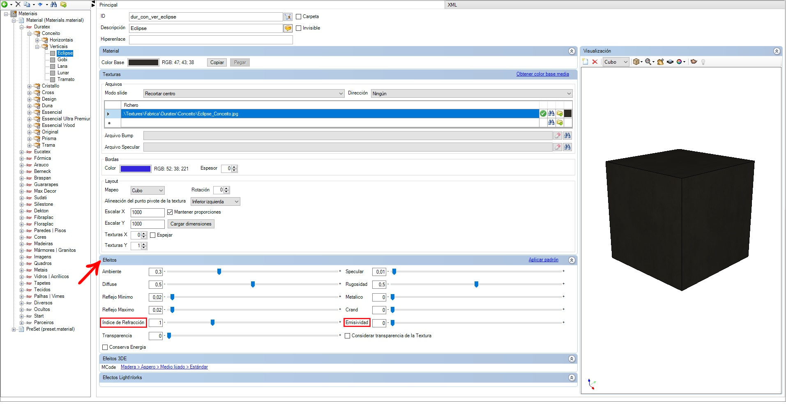Open the Mapeo Cubo dropdown
This screenshot has height=405, width=786.
point(148,191)
